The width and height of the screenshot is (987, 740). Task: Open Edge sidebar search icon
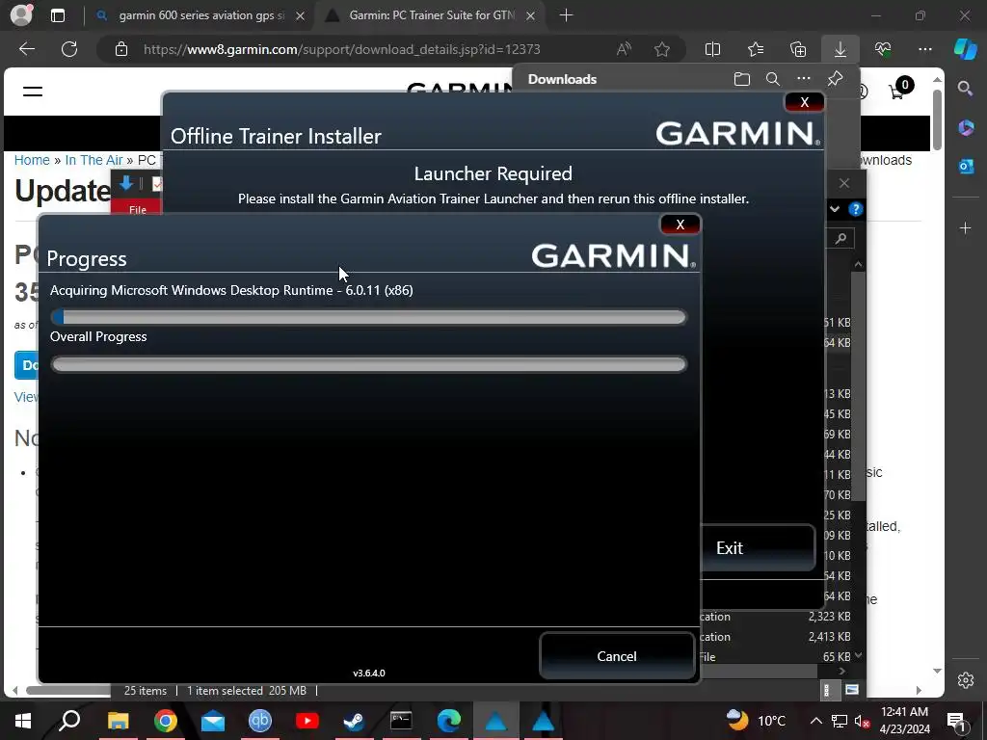pos(966,89)
